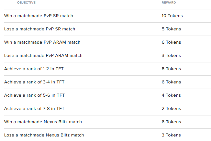The height and width of the screenshot is (141, 211).
Task: Click the OBJECTIVE column header
Action: (x=26, y=3)
